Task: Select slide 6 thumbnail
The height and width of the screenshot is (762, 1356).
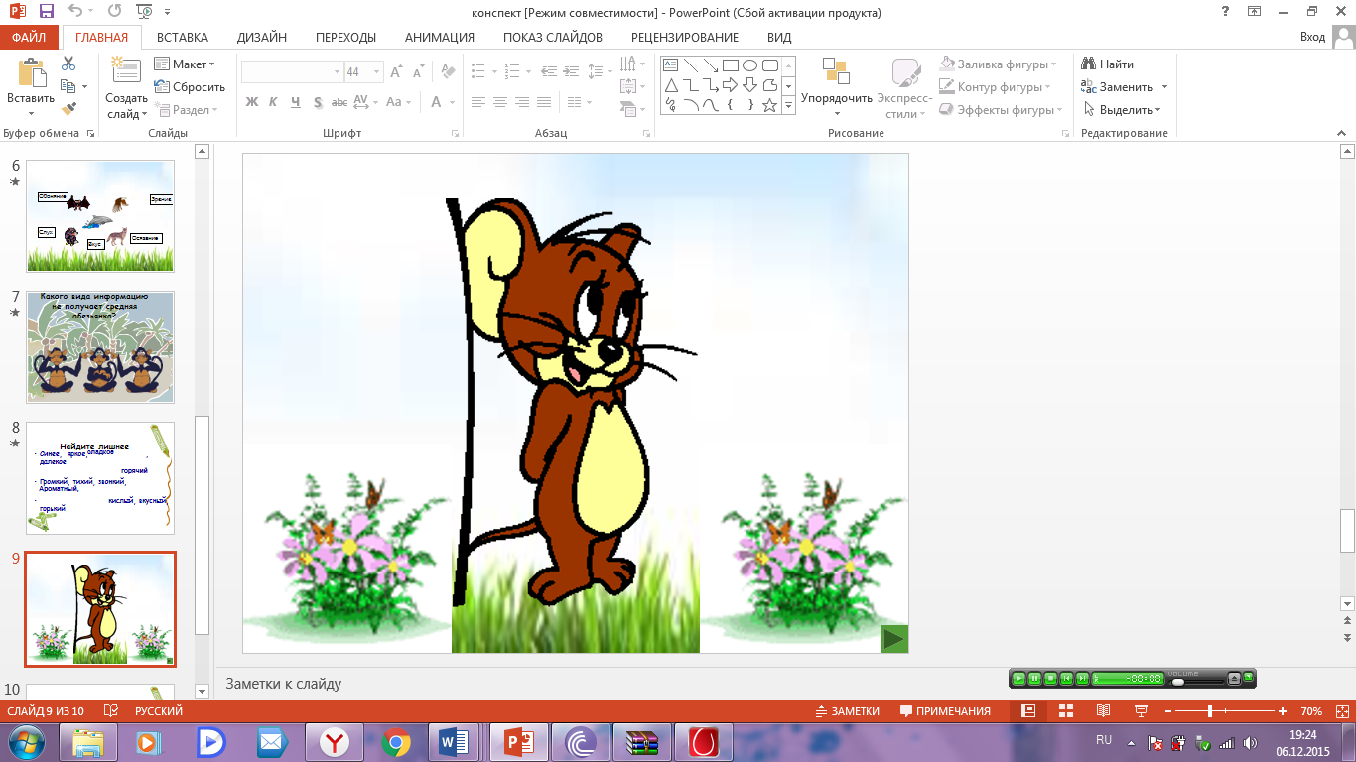Action: [100, 216]
